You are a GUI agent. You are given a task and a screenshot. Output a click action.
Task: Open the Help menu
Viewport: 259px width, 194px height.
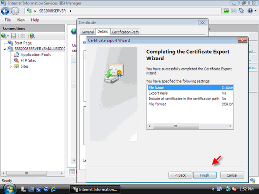pos(35,20)
